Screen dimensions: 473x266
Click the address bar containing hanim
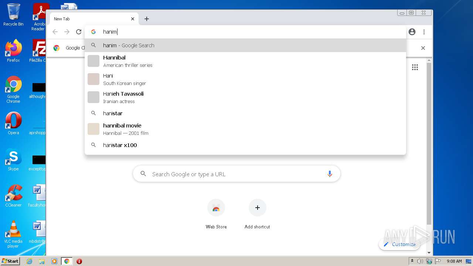(245, 32)
